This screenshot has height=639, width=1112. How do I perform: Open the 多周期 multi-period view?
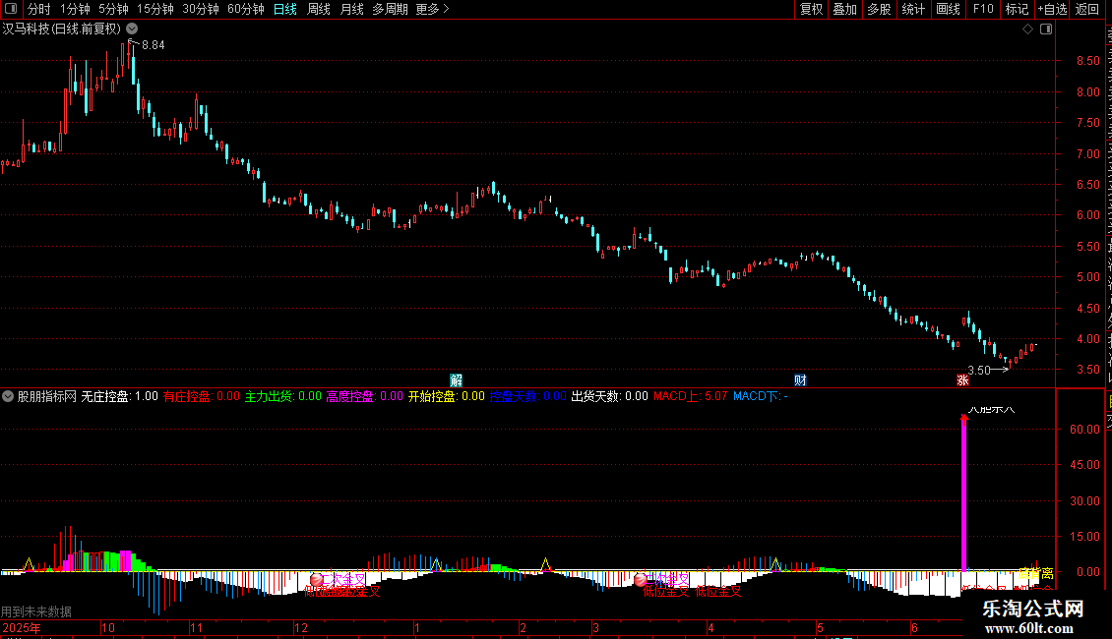point(390,9)
